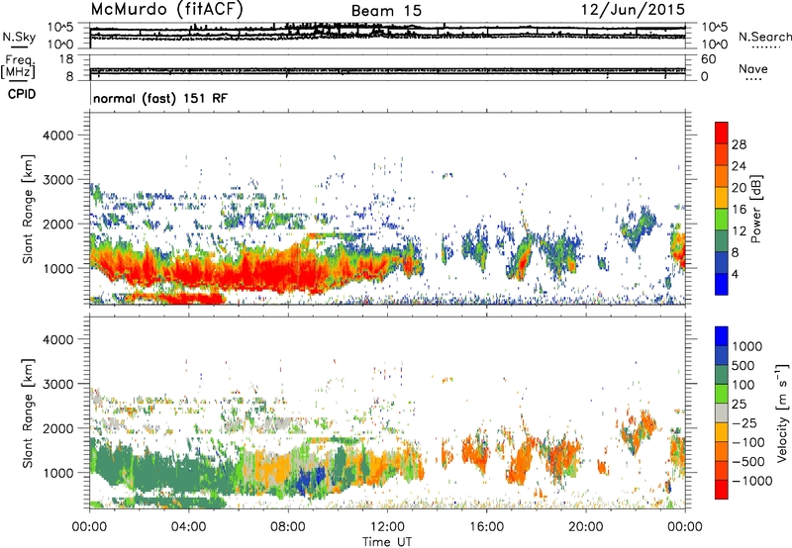Click the 2000 tick in the power panel
This screenshot has height=548, width=792.
(58, 224)
